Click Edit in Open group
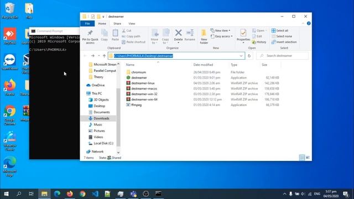This screenshot has height=199, width=354. pyautogui.click(x=257, y=36)
